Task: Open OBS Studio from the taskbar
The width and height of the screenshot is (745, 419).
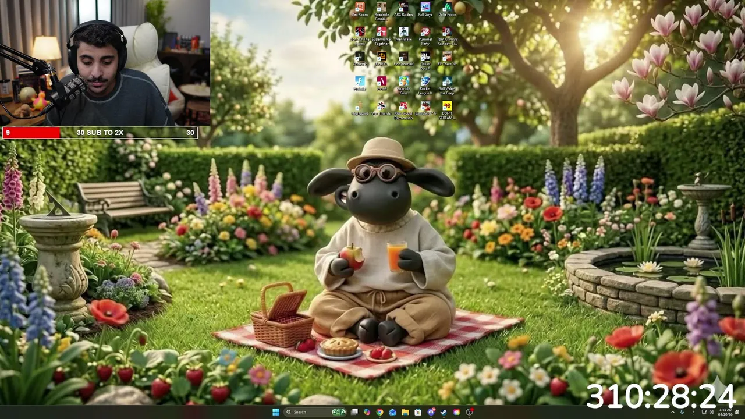Action: point(469,412)
